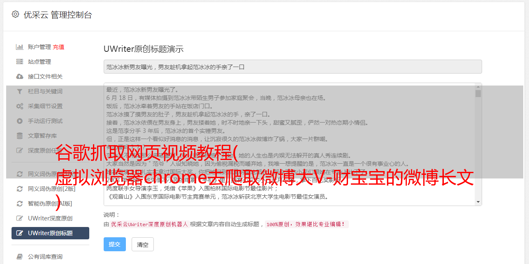This screenshot has width=529, height=264.
Task: Open the 文章暂存库 database icon
Action: 19,136
